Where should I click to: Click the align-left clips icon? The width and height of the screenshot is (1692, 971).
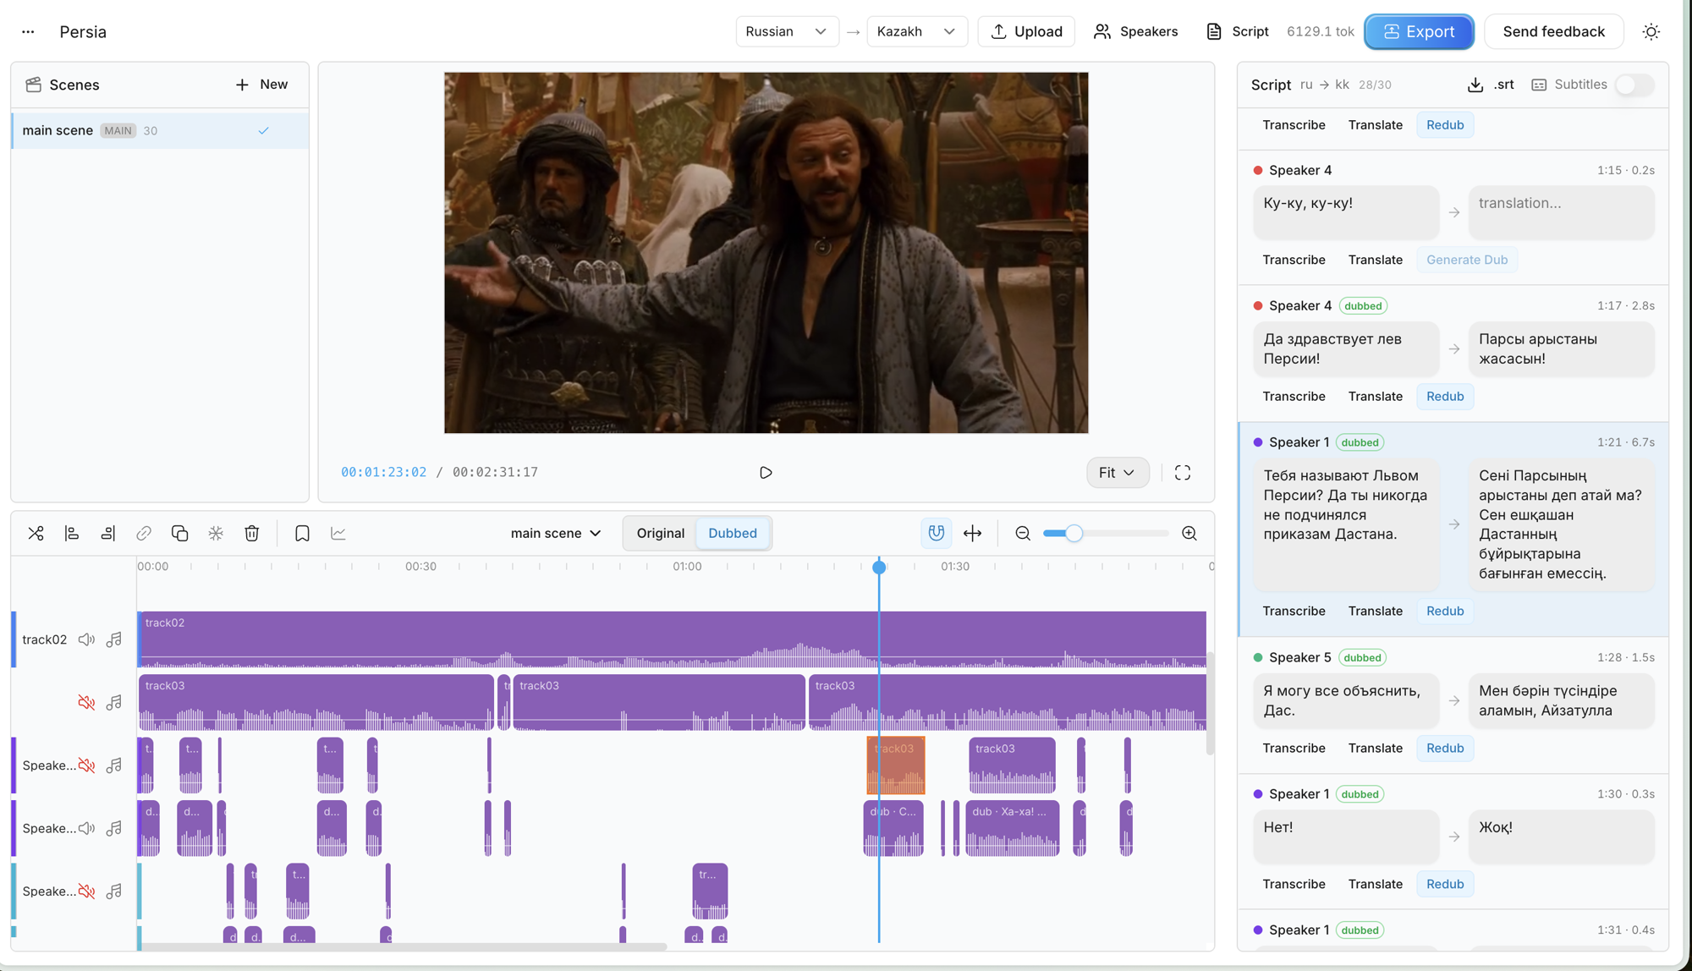tap(72, 533)
